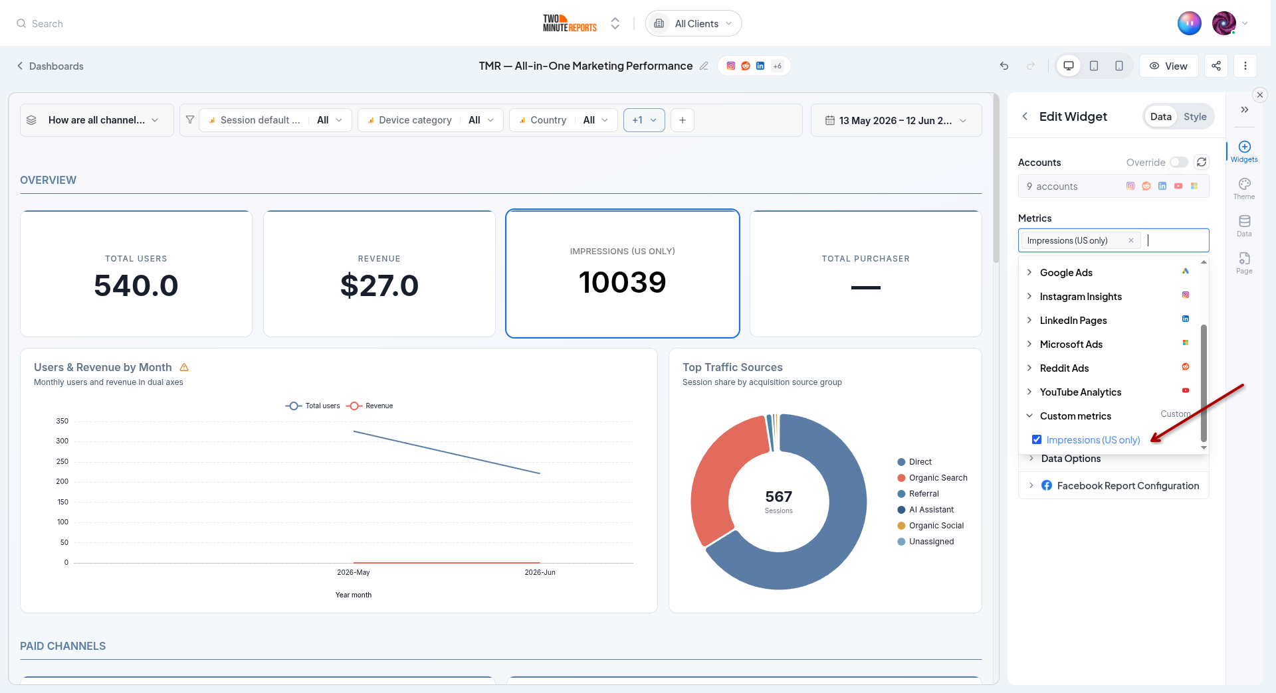1276x693 pixels.
Task: Open the blue circular avatar icon
Action: click(x=1190, y=23)
